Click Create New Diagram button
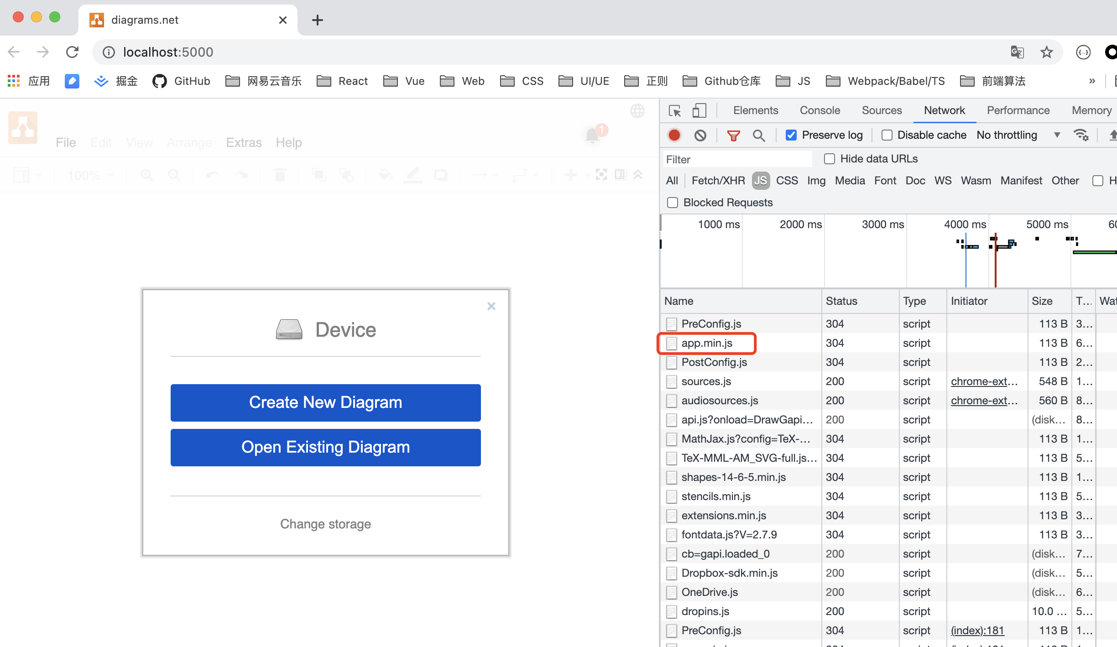Screen dimensions: 1117x647 [x=325, y=402]
